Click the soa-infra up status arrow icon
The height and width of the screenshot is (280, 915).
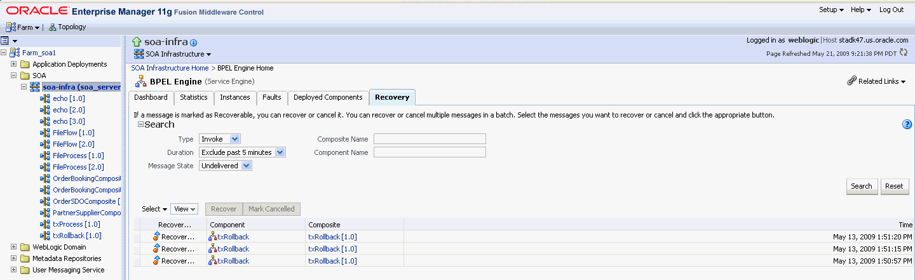point(137,42)
